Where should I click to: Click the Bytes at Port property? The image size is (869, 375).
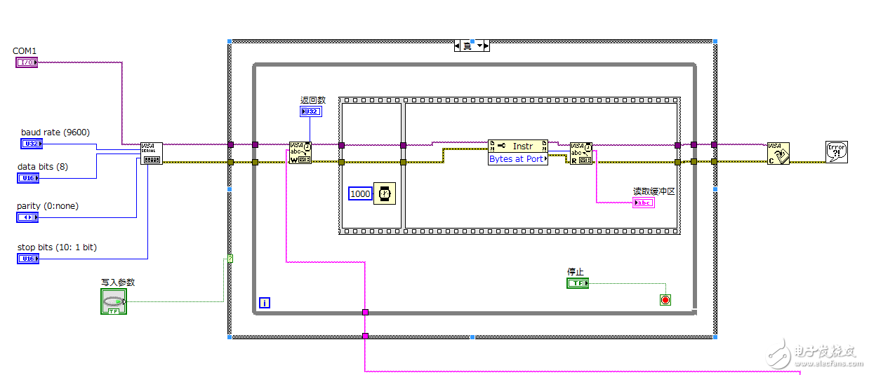[518, 159]
